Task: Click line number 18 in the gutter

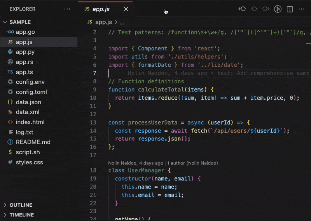Action: (93, 170)
